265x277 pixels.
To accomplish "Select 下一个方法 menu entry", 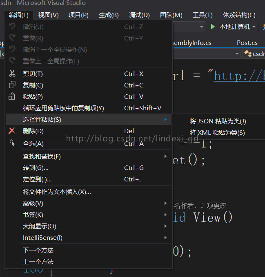I will pos(89,250).
